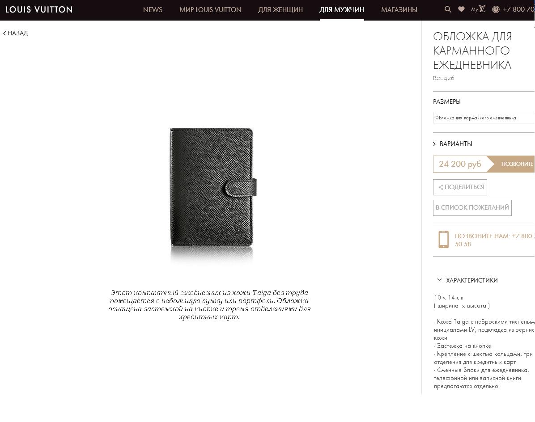Open МИР LOUIS VUITTON menu
Viewport: 535px width, 422px height.
click(210, 9)
